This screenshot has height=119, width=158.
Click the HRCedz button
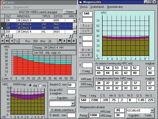86,79
